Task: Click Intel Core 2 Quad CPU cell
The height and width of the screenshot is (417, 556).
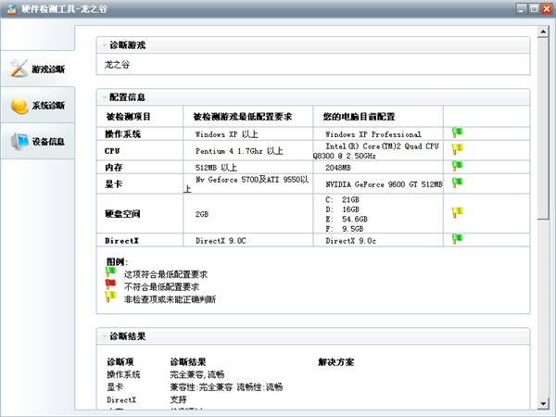Action: click(x=376, y=151)
